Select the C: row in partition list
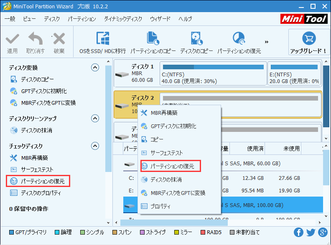This screenshot has width=331, height=245. pos(223,178)
